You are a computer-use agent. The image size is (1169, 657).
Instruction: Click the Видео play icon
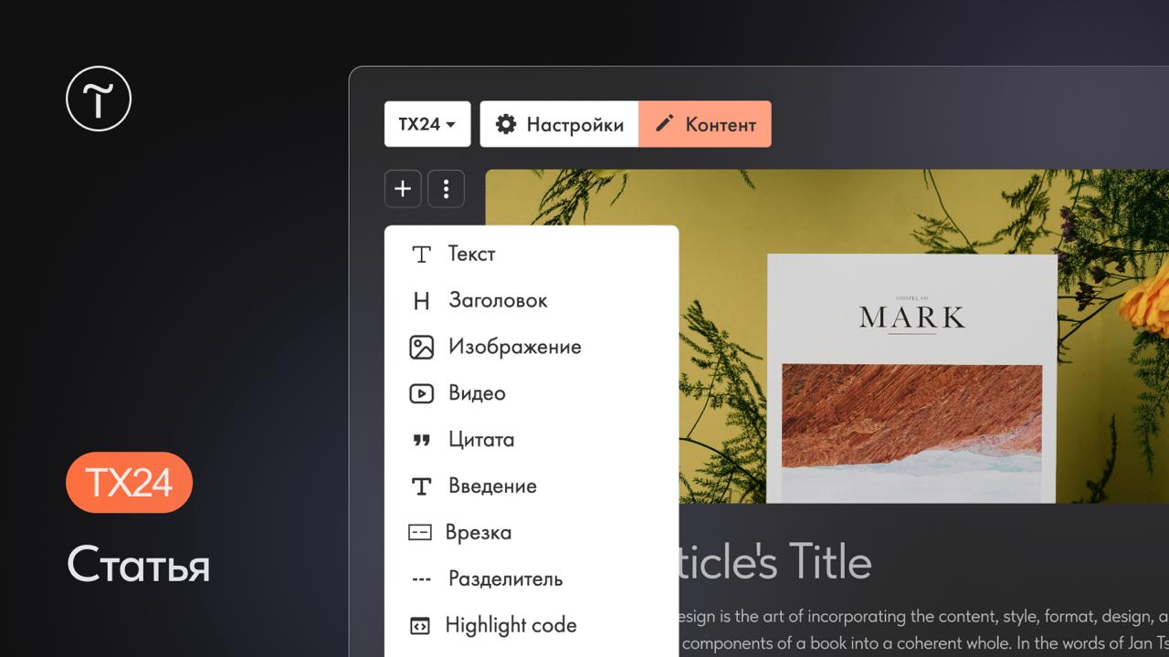pos(421,393)
